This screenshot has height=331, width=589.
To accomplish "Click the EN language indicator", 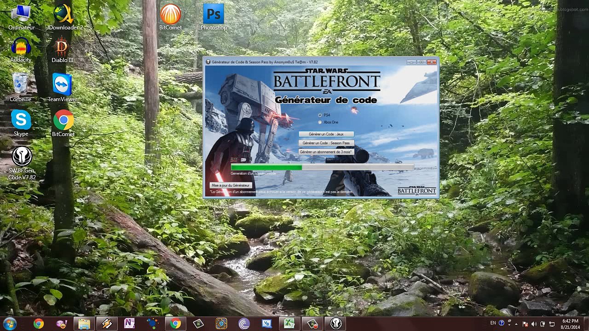I will tap(493, 323).
